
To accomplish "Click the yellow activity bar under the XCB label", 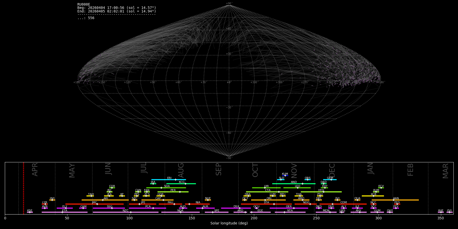I will (x=373, y=196).
